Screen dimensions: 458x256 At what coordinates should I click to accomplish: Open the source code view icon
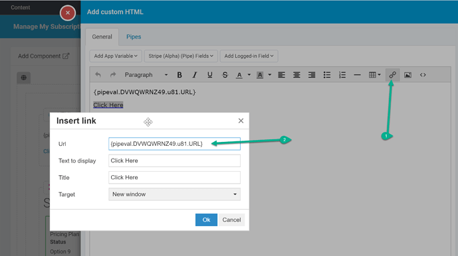(423, 75)
